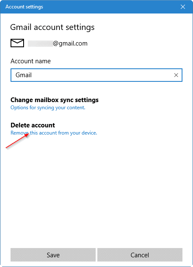Clear the Account name field with X
This screenshot has height=267, width=193.
point(176,75)
